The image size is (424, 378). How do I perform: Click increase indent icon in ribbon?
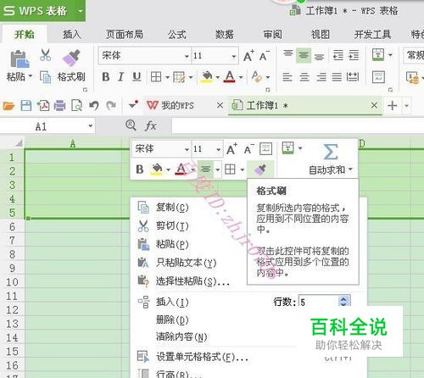pyautogui.click(x=354, y=55)
